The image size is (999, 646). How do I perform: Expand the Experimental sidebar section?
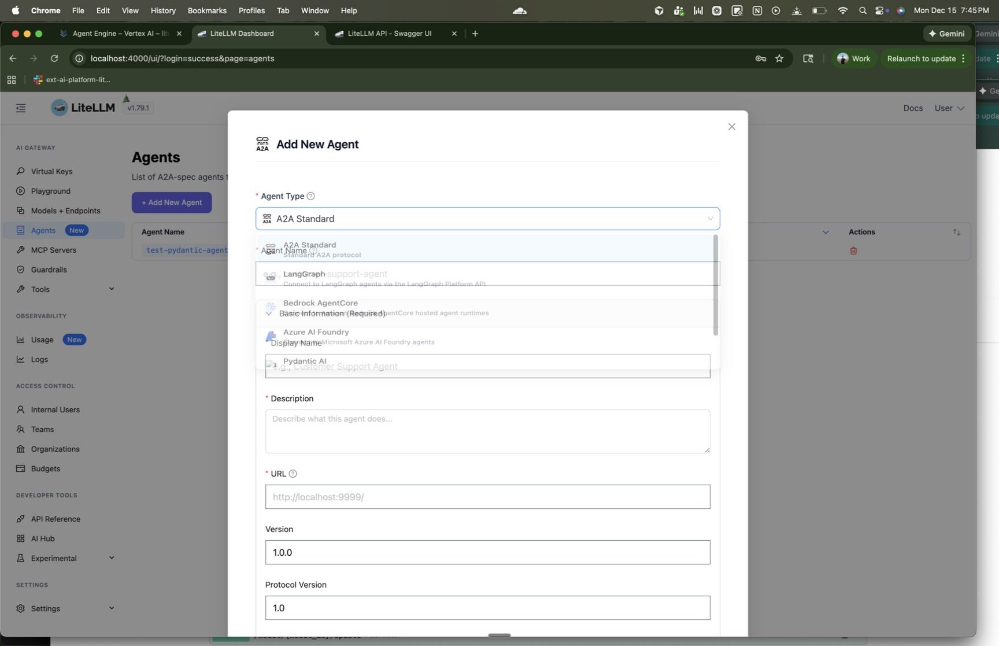pyautogui.click(x=112, y=558)
